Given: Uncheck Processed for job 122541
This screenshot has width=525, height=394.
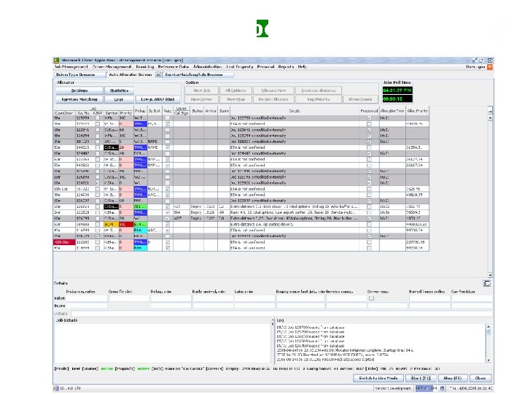Looking at the screenshot, I should point(369,130).
